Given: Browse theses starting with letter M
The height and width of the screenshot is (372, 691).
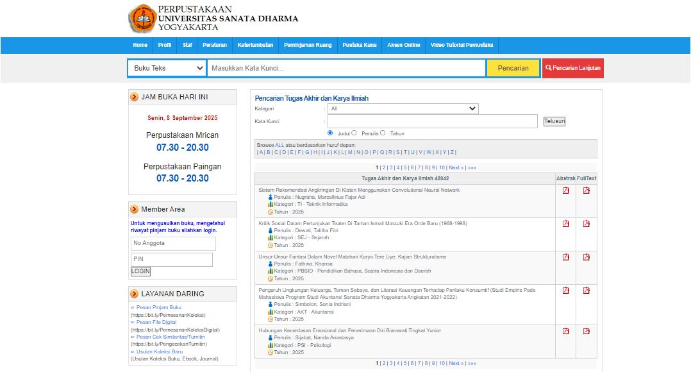Looking at the screenshot, I should (350, 152).
